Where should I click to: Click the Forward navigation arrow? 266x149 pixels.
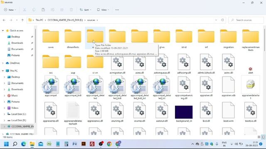[x=11, y=20]
